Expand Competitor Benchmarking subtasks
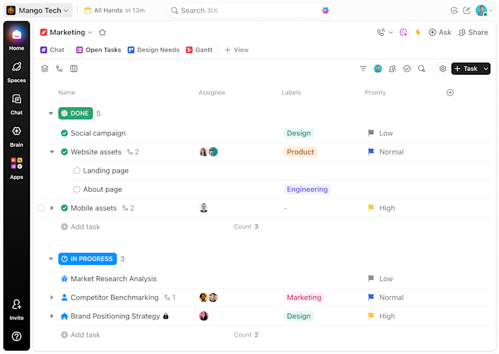 (x=52, y=297)
